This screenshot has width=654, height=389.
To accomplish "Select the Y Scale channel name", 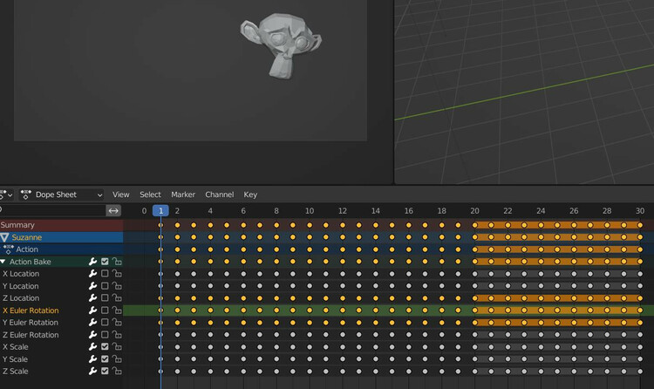I will (x=15, y=359).
